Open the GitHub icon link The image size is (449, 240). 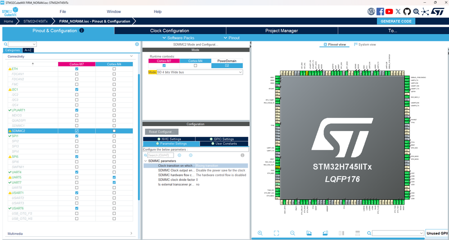coord(407,11)
